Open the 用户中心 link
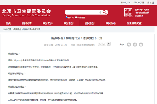This screenshot has height=104, width=157. 139,9
